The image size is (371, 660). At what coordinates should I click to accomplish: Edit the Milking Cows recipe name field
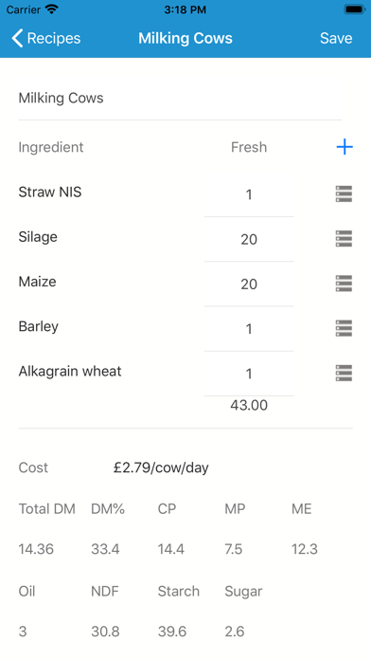(x=180, y=98)
